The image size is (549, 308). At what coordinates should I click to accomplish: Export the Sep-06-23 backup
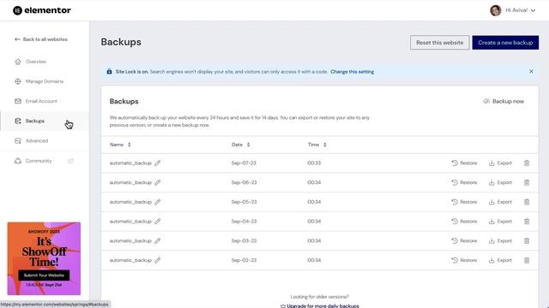[500, 182]
